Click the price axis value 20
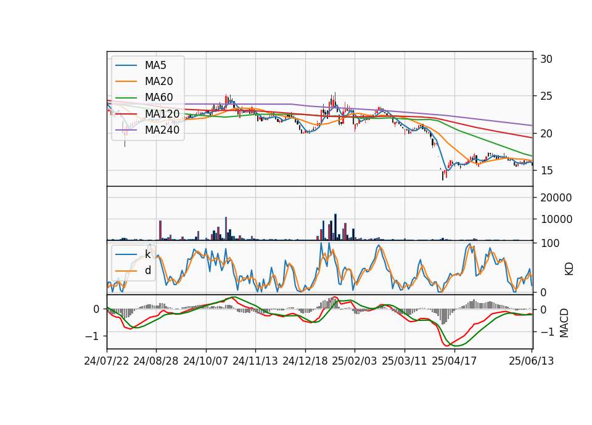This screenshot has height=425, width=592. 546,134
